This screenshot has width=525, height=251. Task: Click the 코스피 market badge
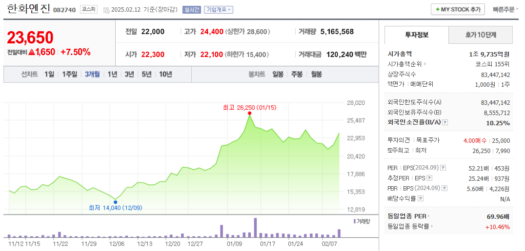(89, 10)
